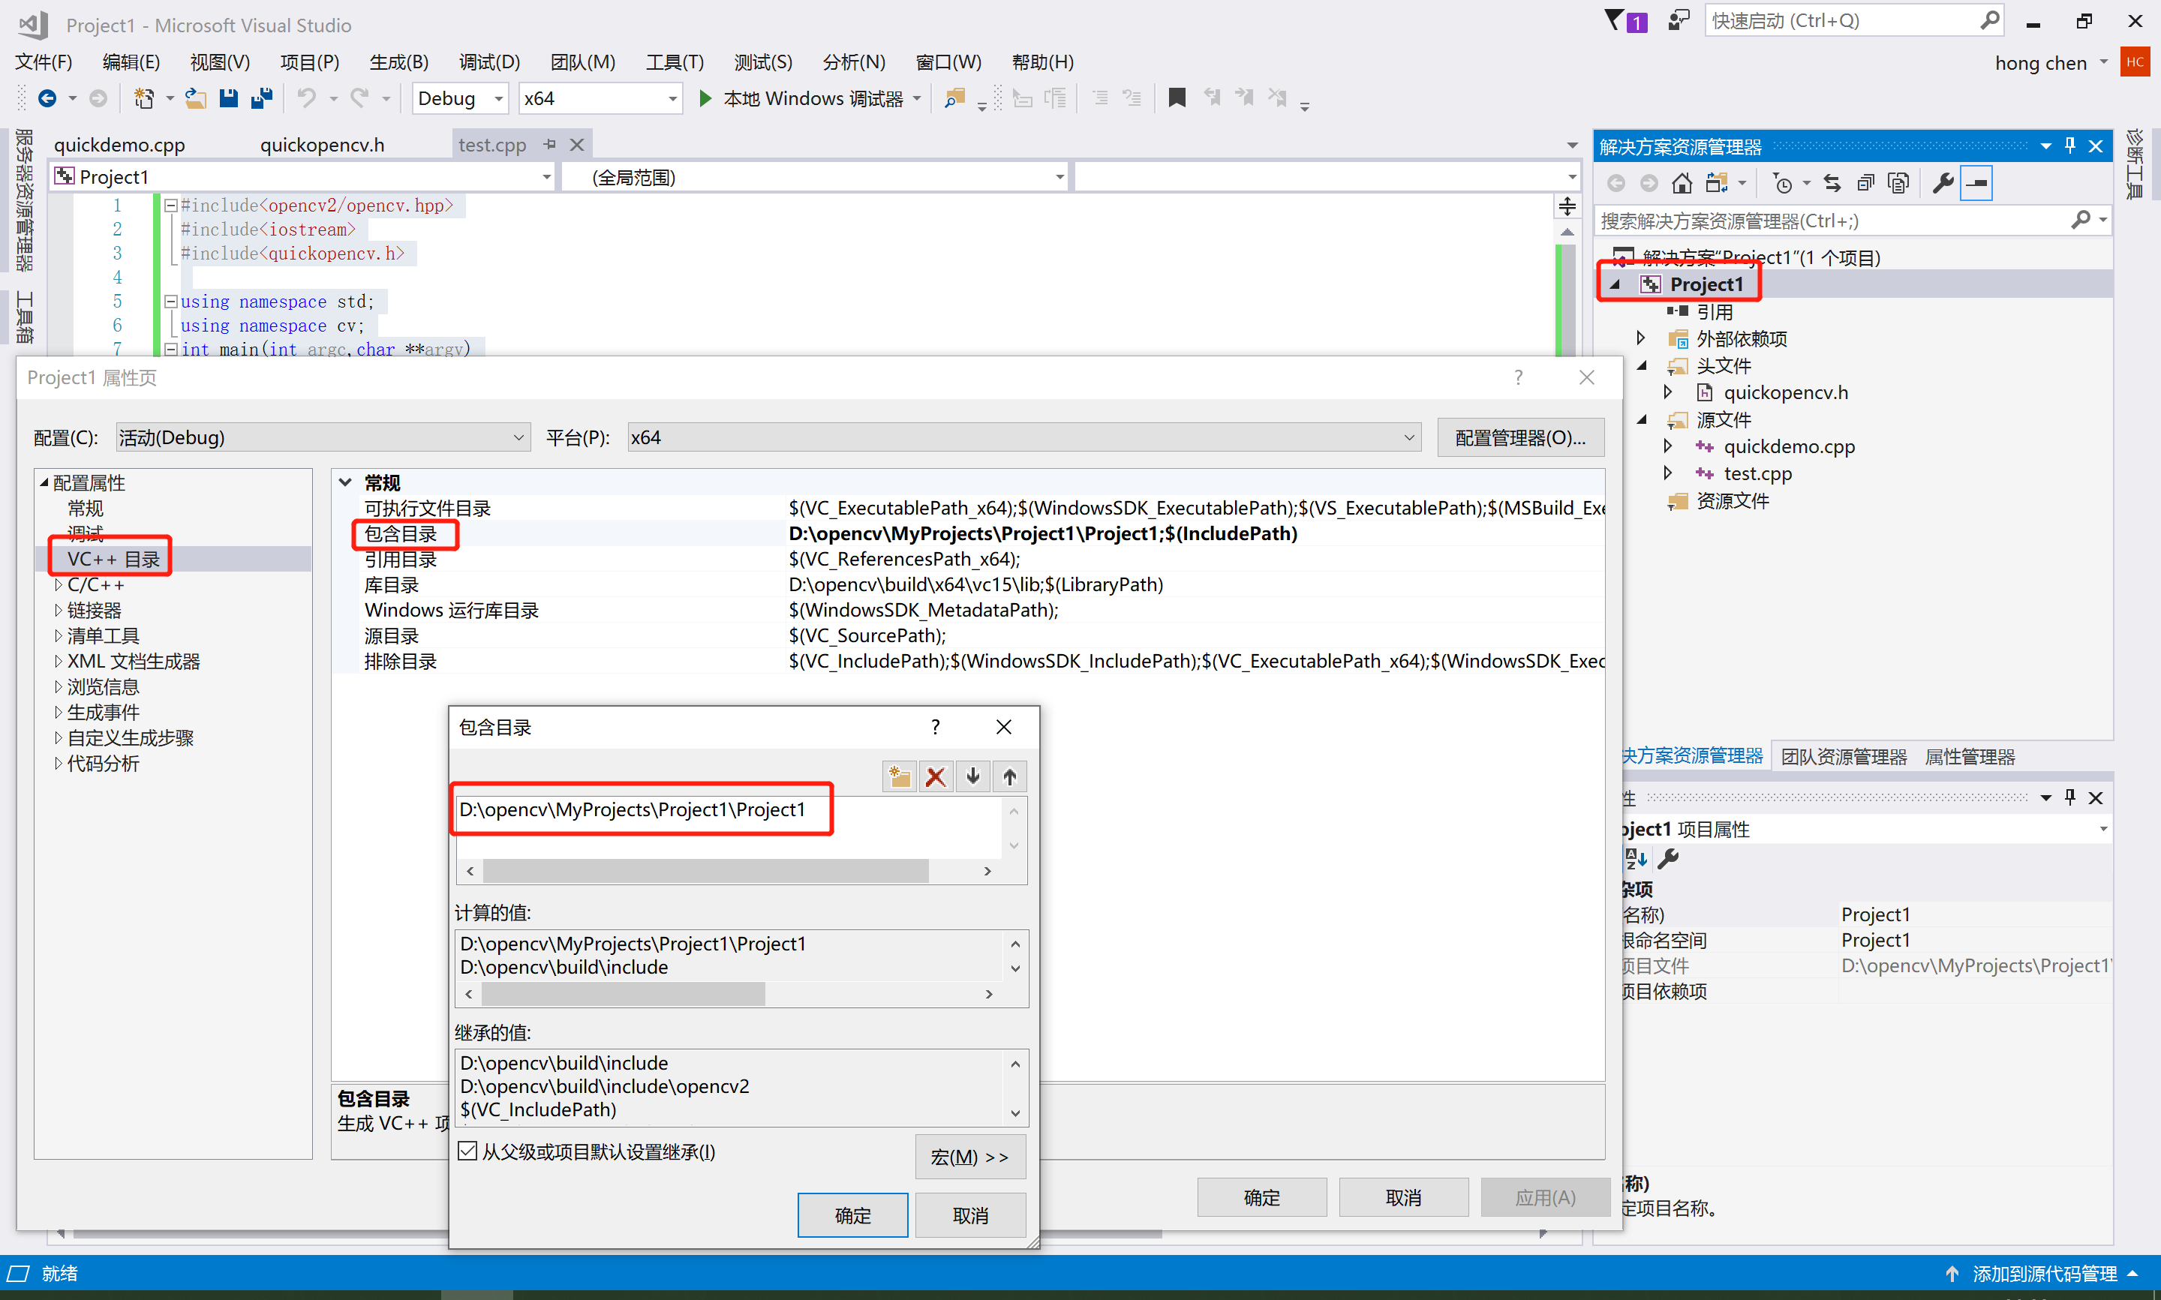Click the Navigate Backward toolbar icon
2161x1300 pixels.
[47, 98]
